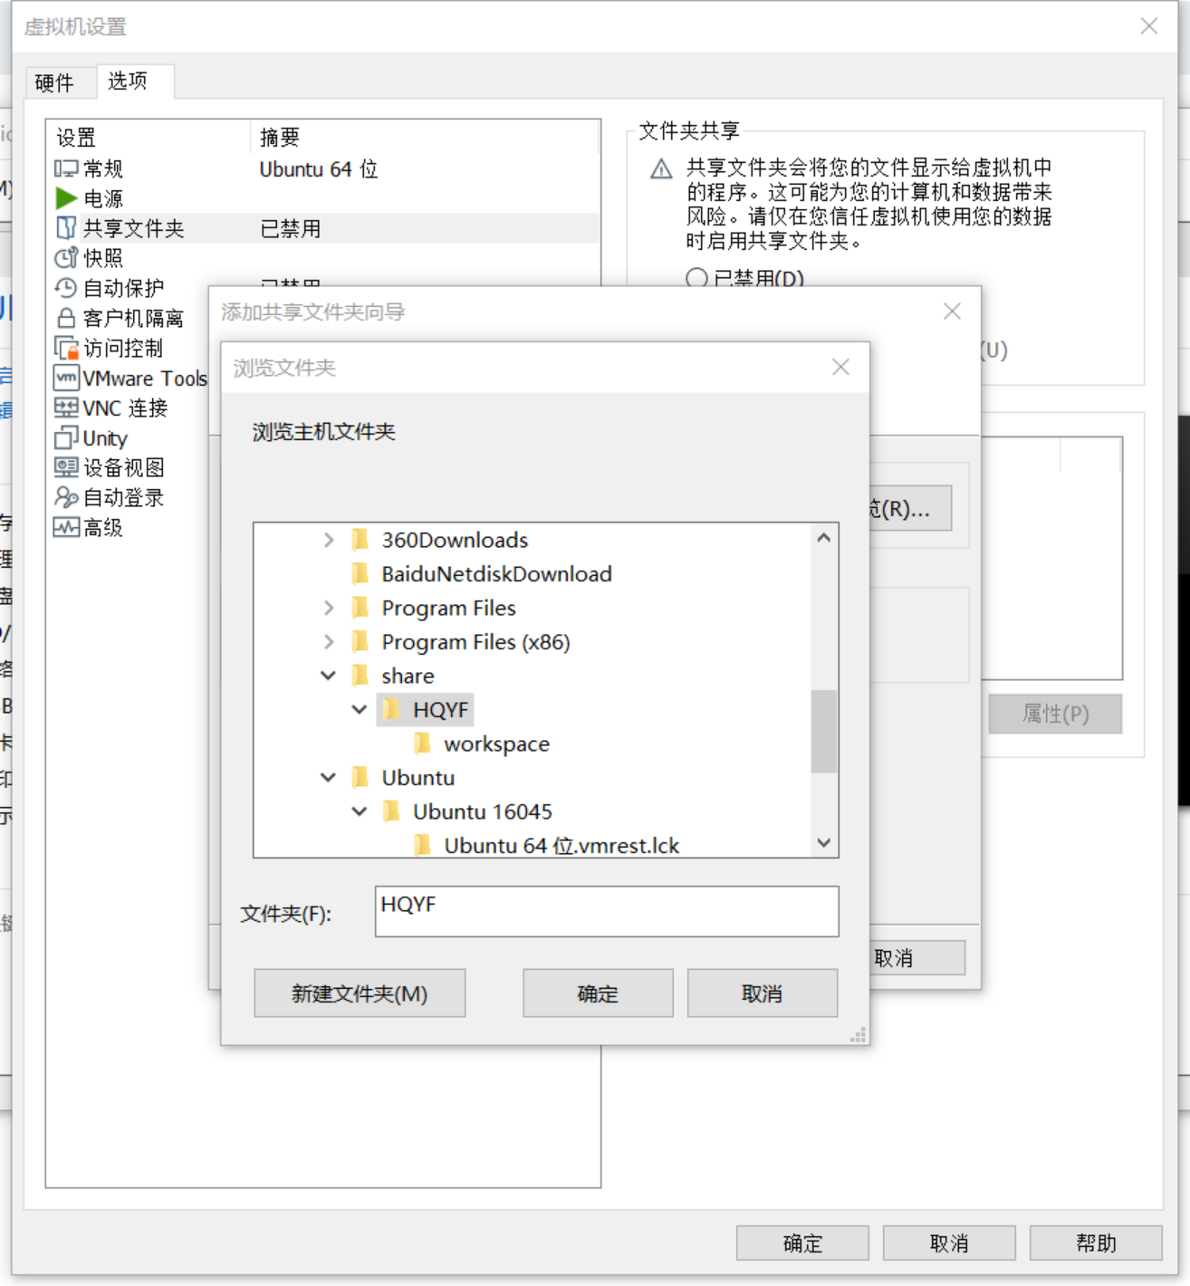Viewport: 1190px width, 1286px height.
Task: Click the vm icon beside VMware Tools
Action: [x=66, y=378]
